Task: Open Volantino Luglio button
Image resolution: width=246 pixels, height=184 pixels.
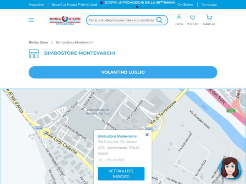Action: tap(123, 72)
